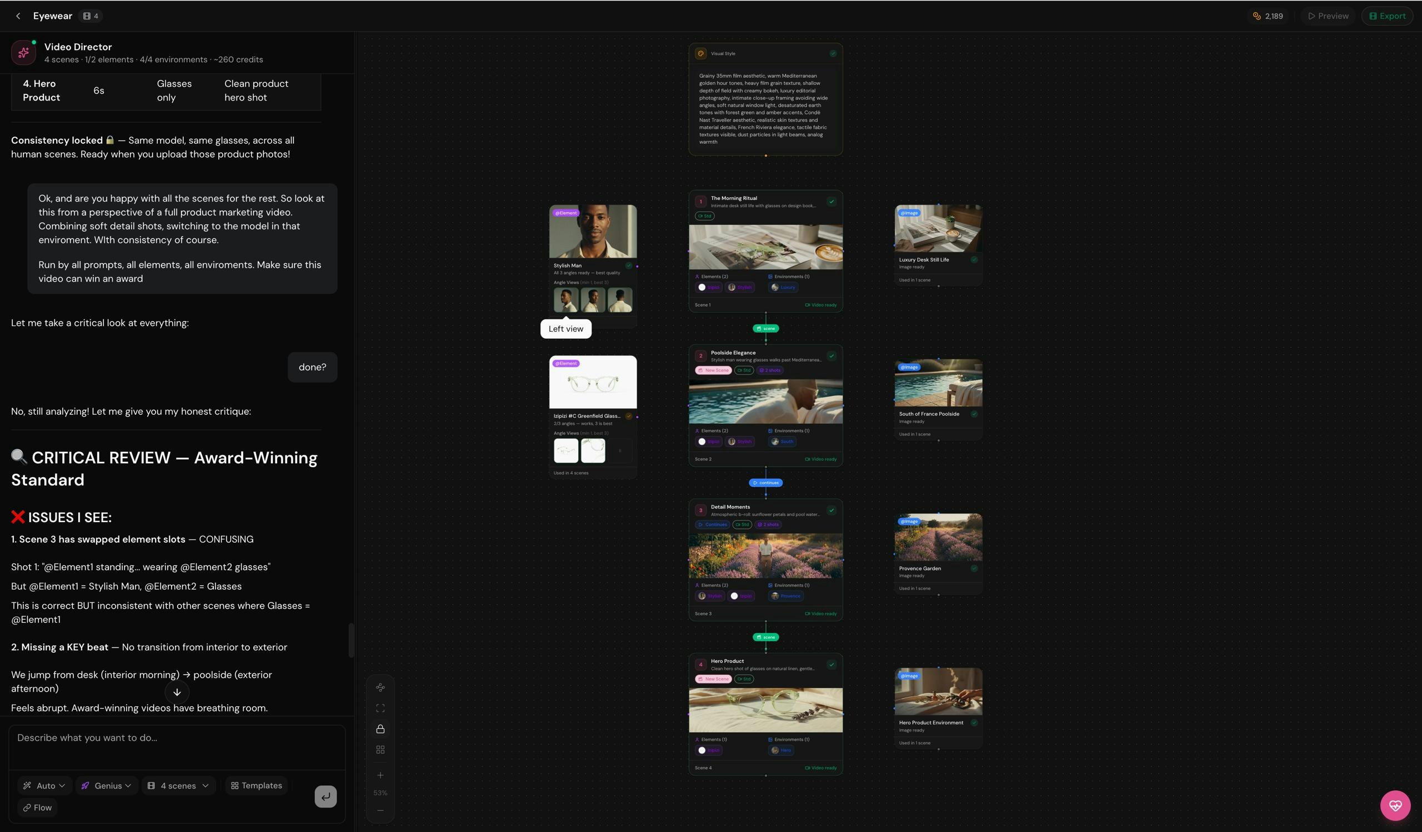
Task: Open the Templates panel
Action: [256, 785]
